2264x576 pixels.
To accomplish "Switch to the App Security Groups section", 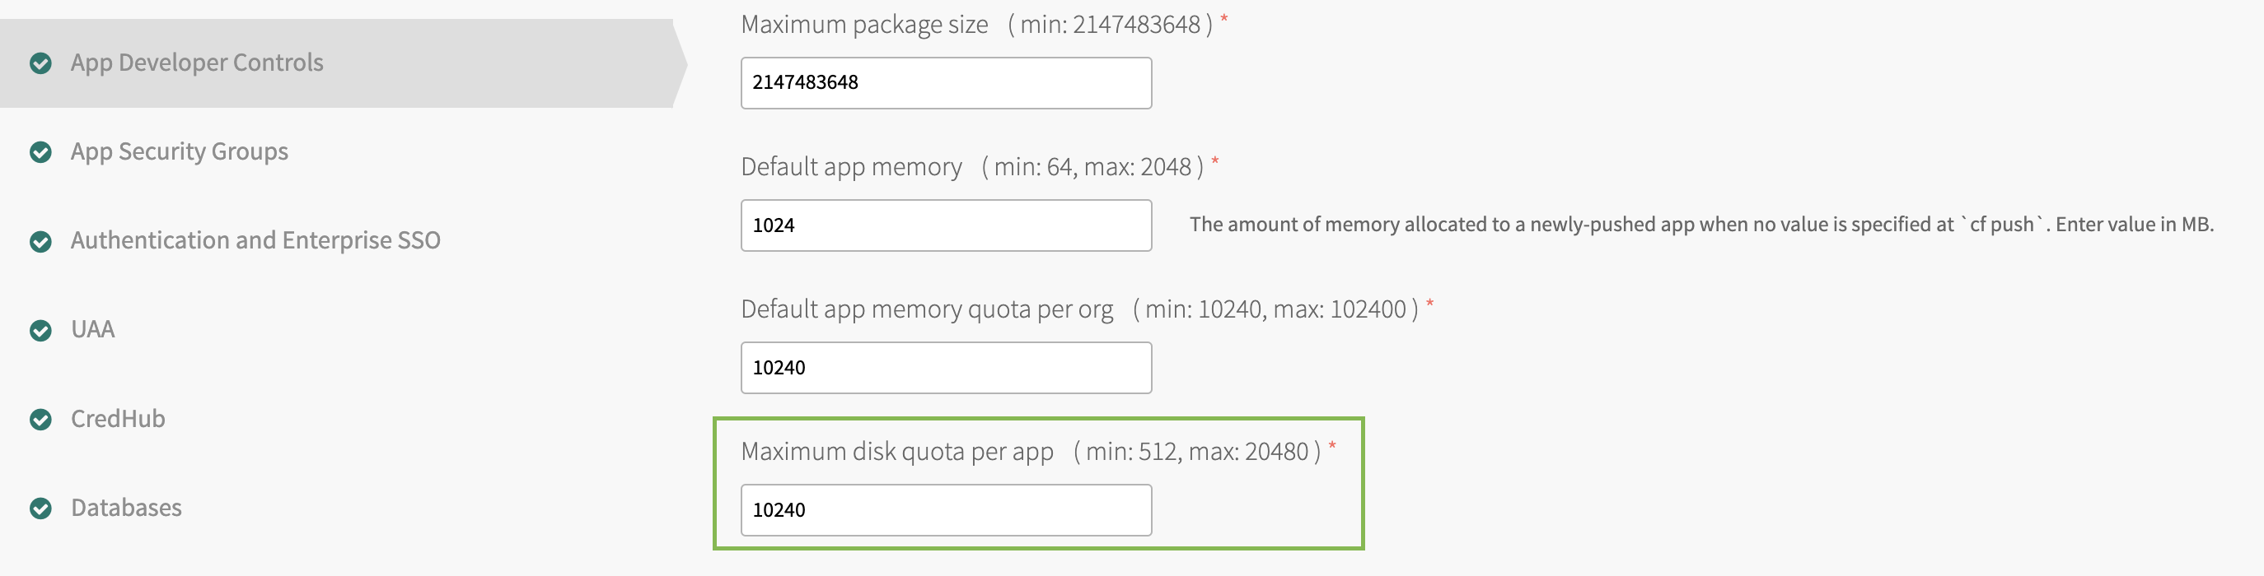I will 180,152.
